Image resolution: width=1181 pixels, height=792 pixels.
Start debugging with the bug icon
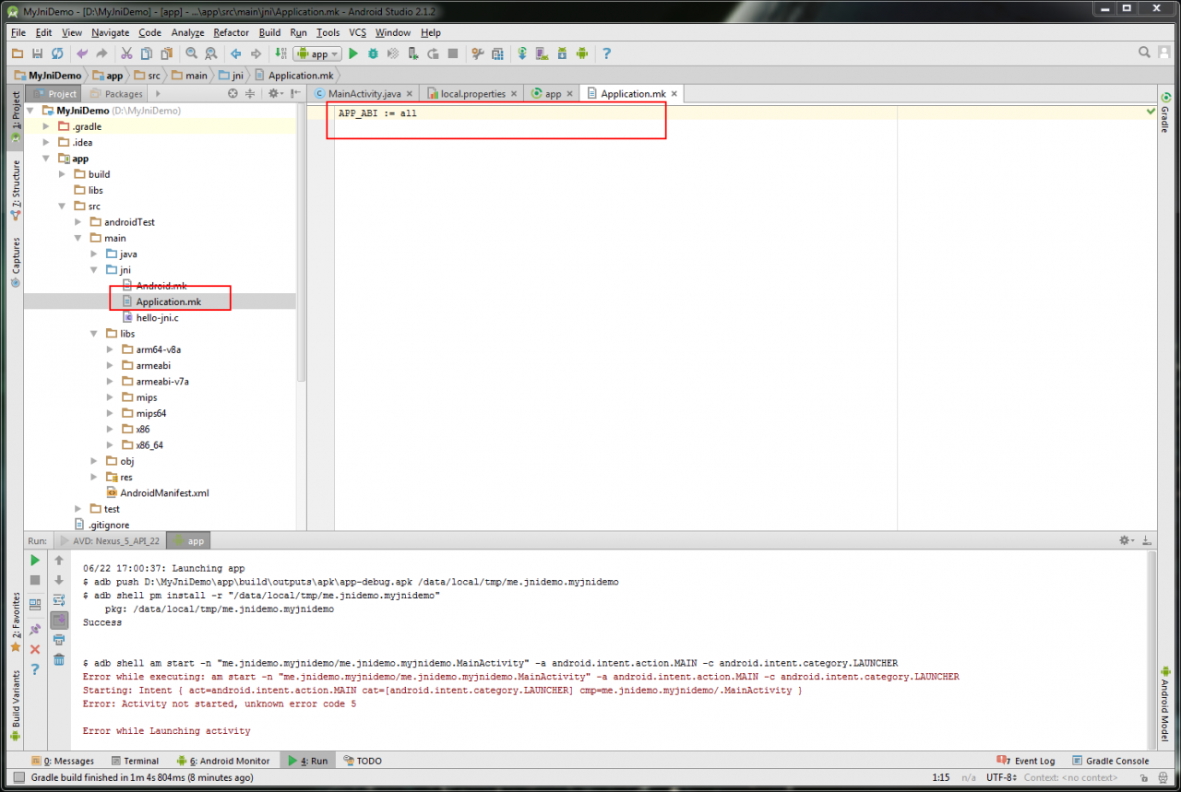coord(374,54)
